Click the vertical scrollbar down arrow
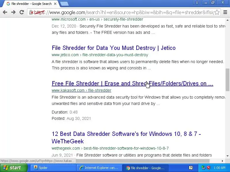This screenshot has height=172, width=230. [x=227, y=156]
